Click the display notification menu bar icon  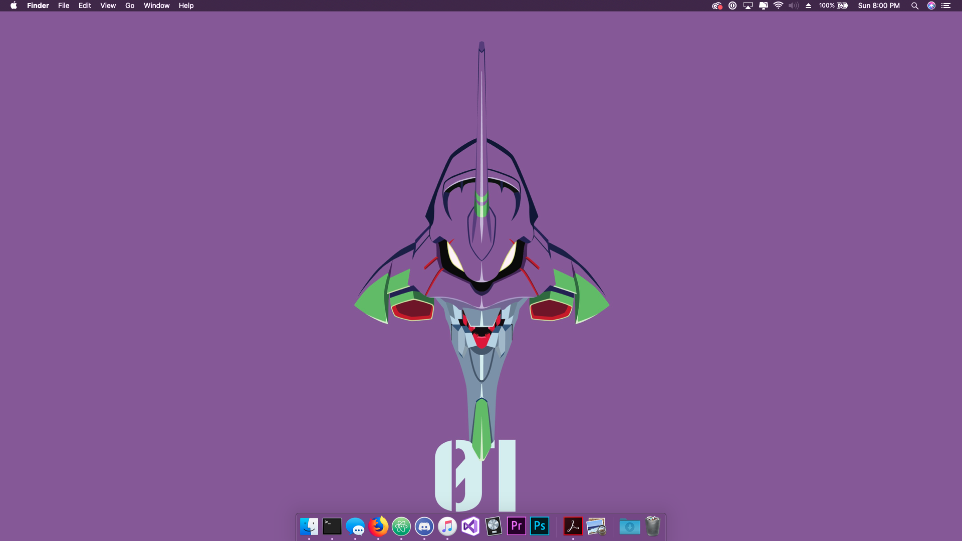764,6
